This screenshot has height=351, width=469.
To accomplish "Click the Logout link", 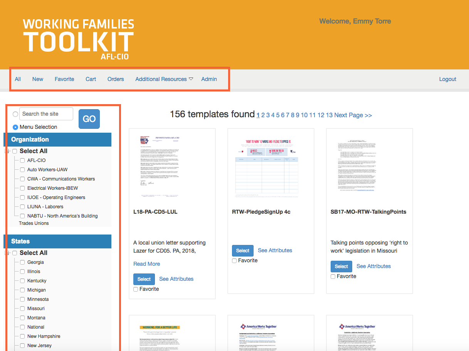I will coord(448,79).
